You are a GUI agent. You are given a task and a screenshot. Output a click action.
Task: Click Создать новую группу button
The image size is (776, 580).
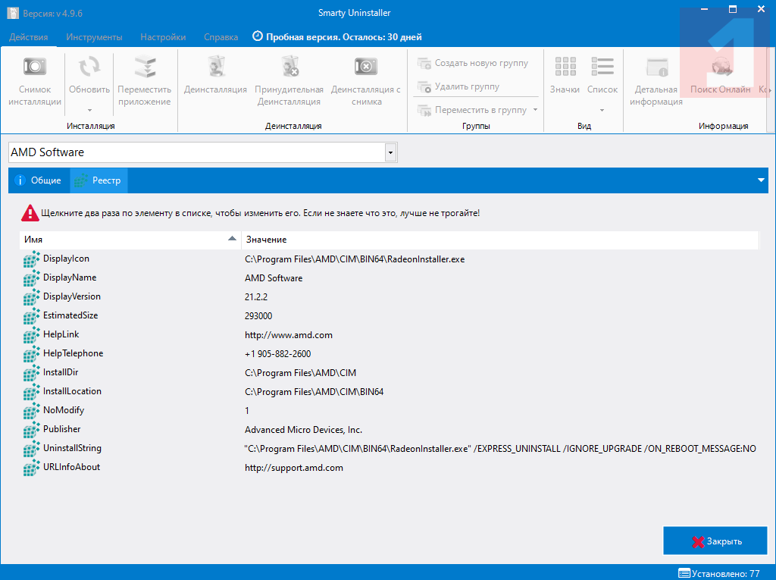pyautogui.click(x=474, y=63)
